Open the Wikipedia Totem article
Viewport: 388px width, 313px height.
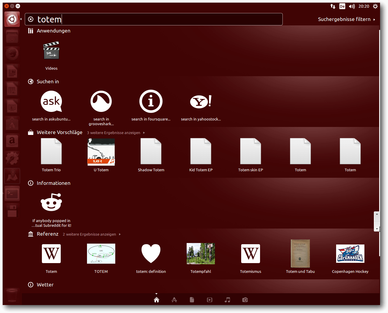tap(51, 254)
